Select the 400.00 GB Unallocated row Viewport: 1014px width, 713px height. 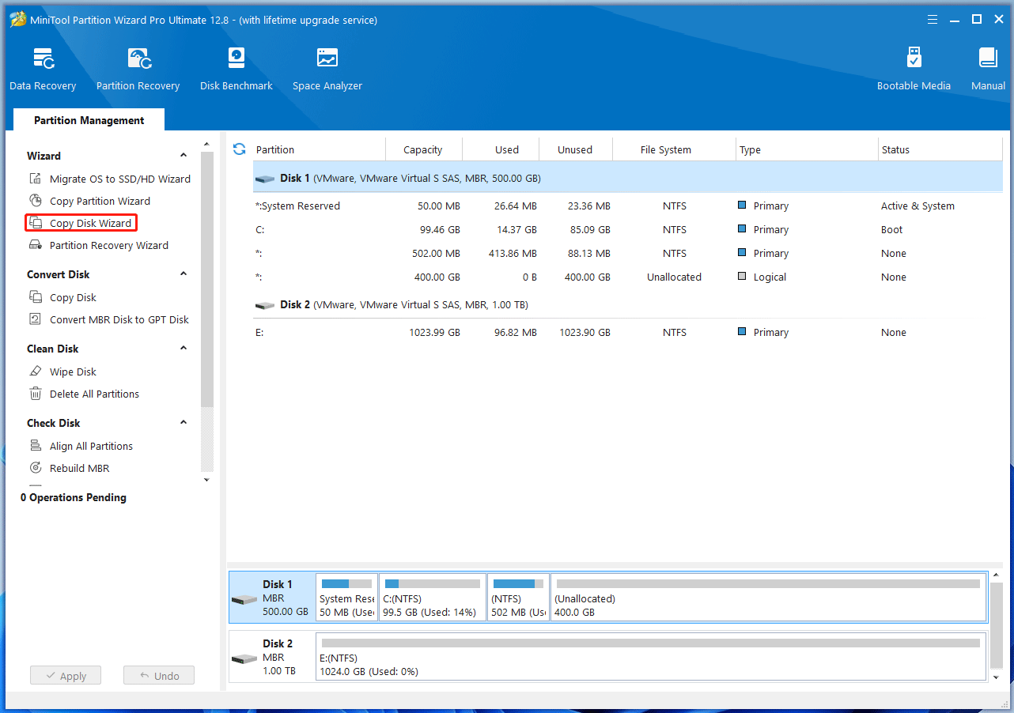(628, 277)
